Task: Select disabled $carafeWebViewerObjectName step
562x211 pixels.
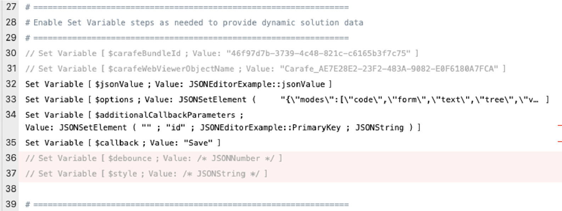Action: click(x=265, y=68)
